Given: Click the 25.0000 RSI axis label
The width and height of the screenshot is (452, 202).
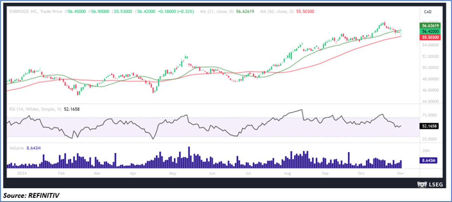Looking at the screenshot, I should pyautogui.click(x=431, y=139).
